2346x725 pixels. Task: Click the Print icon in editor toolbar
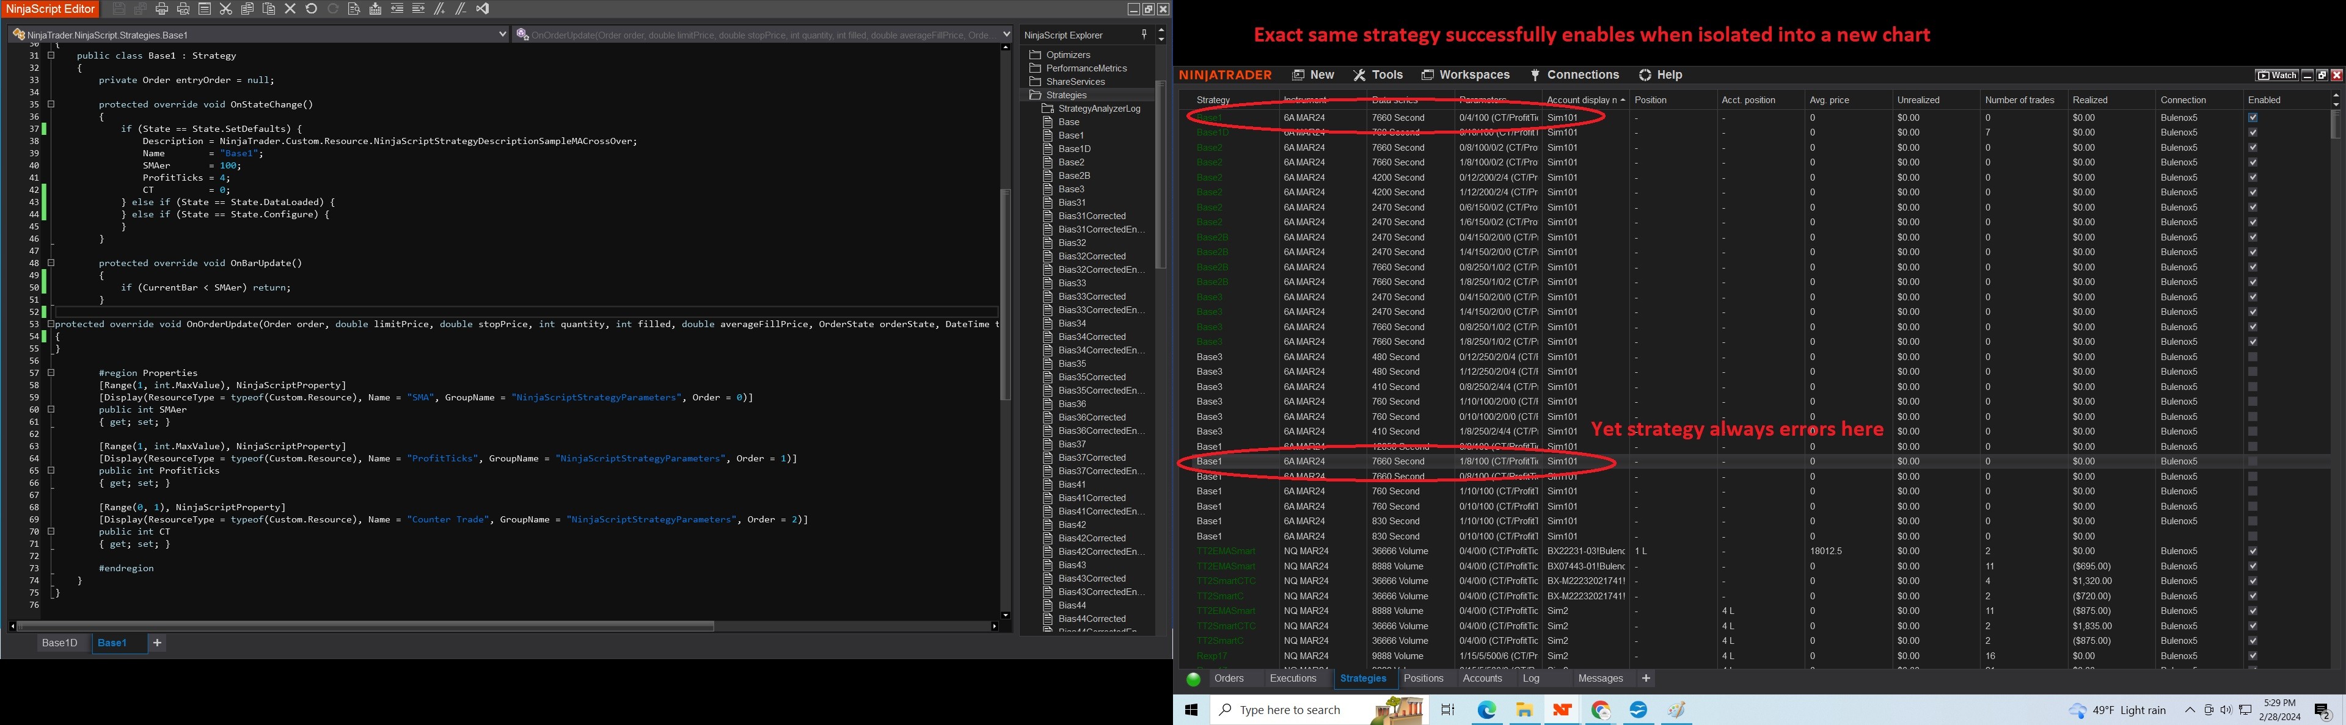162,9
